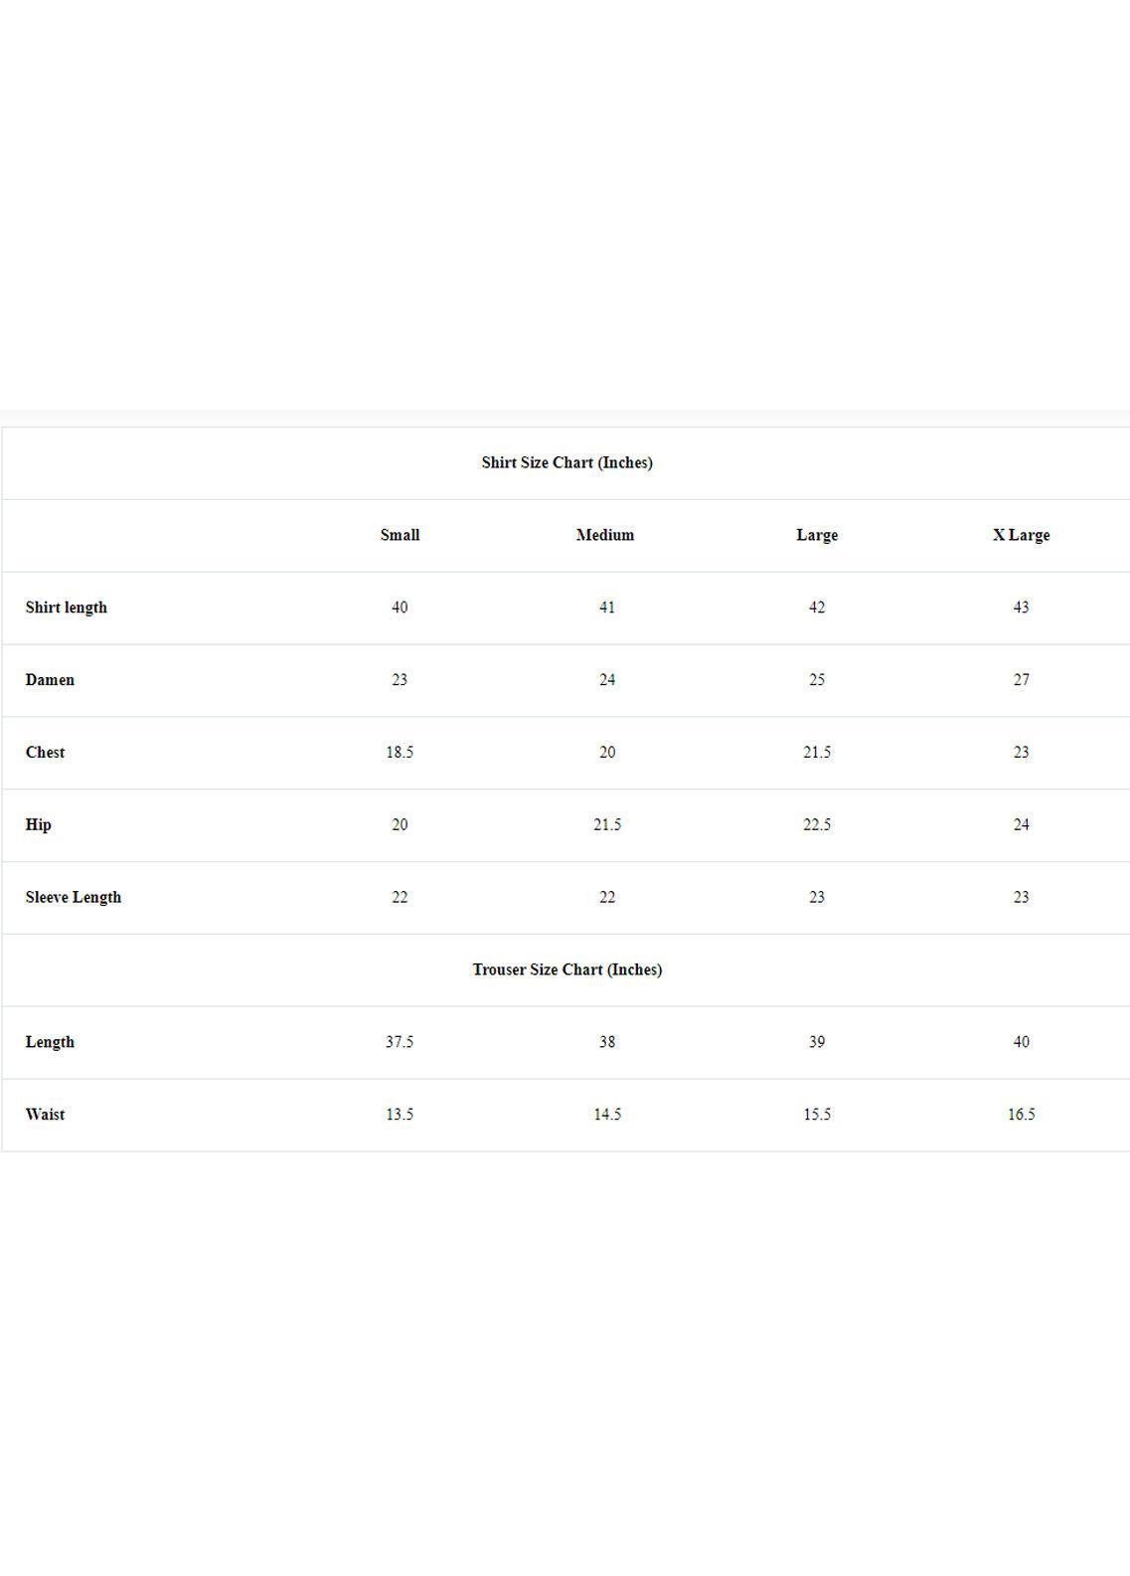Click the Damen row label
Image resolution: width=1130 pixels, height=1576 pixels.
[x=50, y=680]
